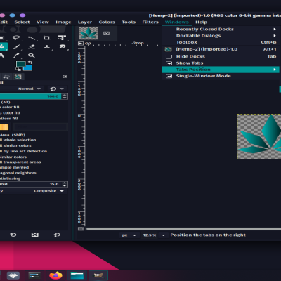The image size is (281, 281).
Task: Click the opacity slider bar
Action: click(x=30, y=96)
